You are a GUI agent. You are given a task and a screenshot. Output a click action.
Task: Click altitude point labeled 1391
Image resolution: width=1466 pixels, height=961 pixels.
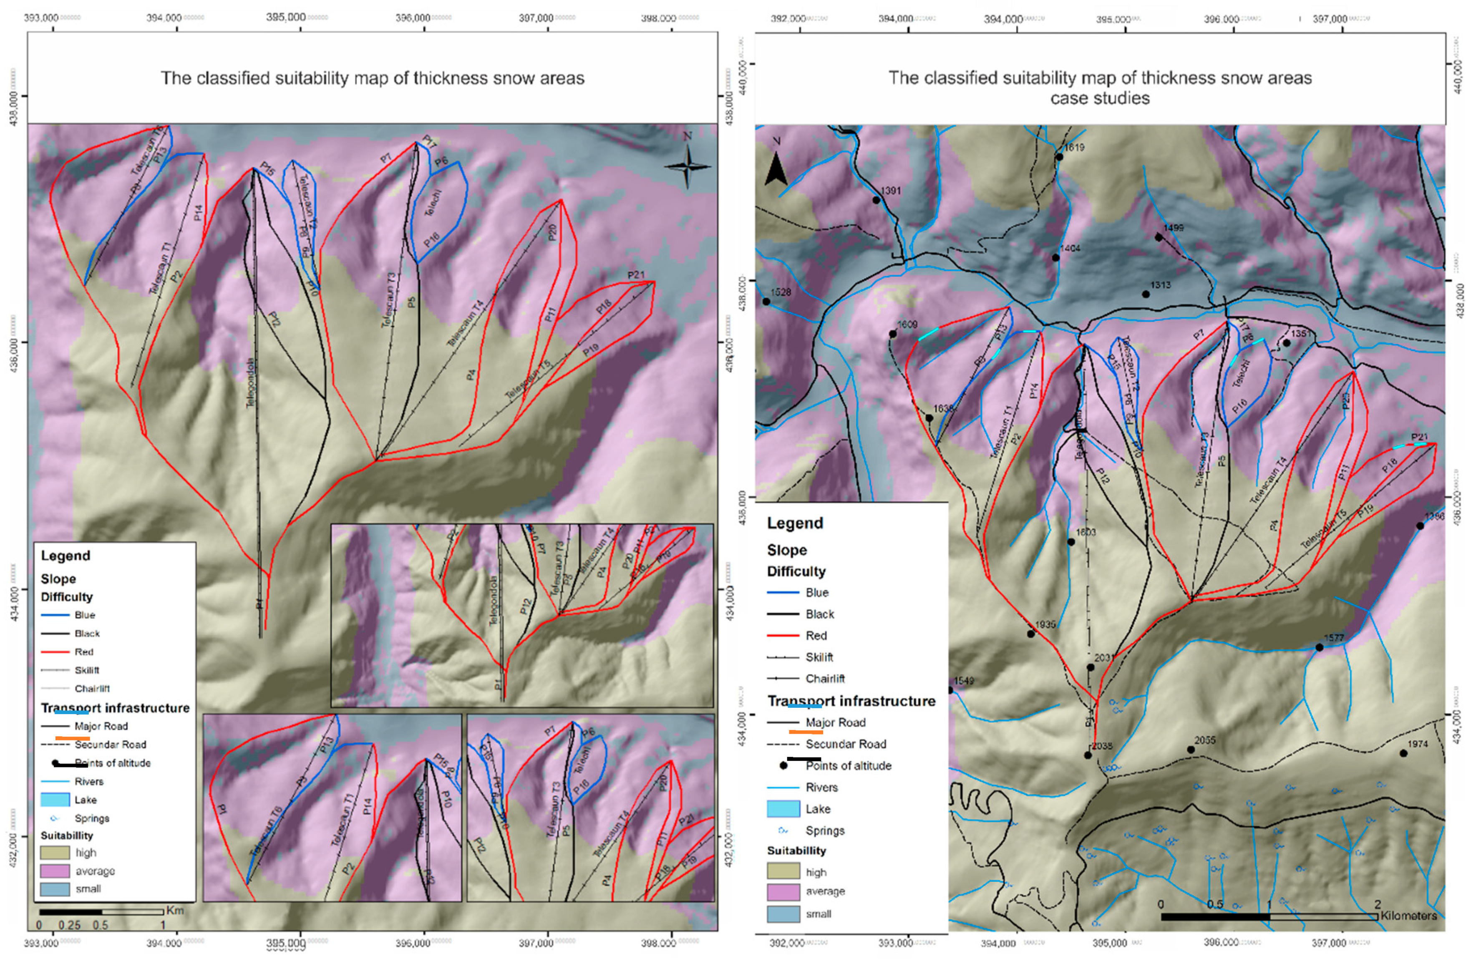pos(876,200)
